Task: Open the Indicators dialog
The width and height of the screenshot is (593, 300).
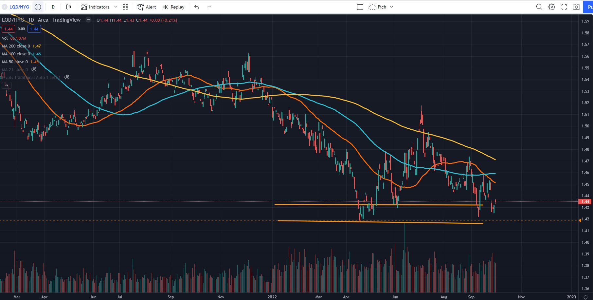Action: click(95, 7)
